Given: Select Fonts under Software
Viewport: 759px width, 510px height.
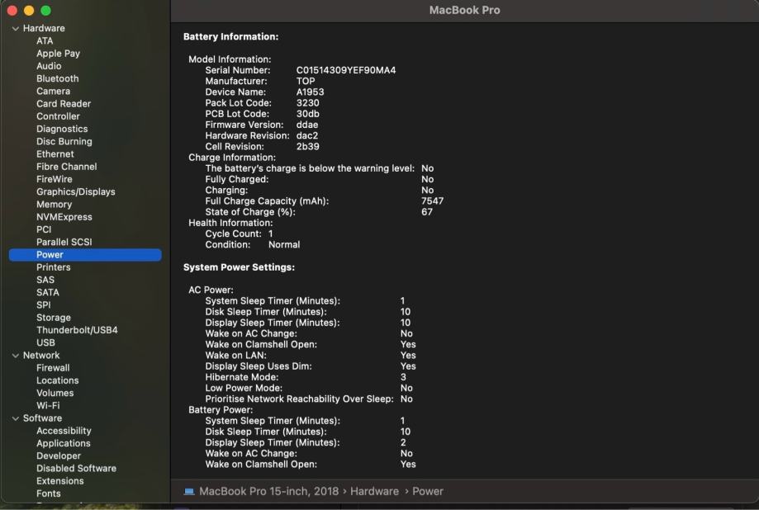Looking at the screenshot, I should [x=49, y=494].
